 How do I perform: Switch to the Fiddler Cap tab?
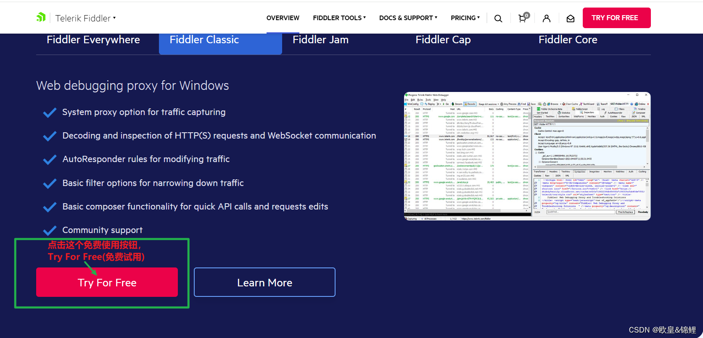tap(443, 40)
